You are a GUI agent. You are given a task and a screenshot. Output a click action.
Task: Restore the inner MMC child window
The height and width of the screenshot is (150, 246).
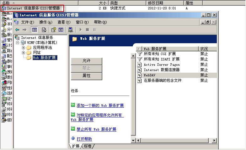pos(208,22)
